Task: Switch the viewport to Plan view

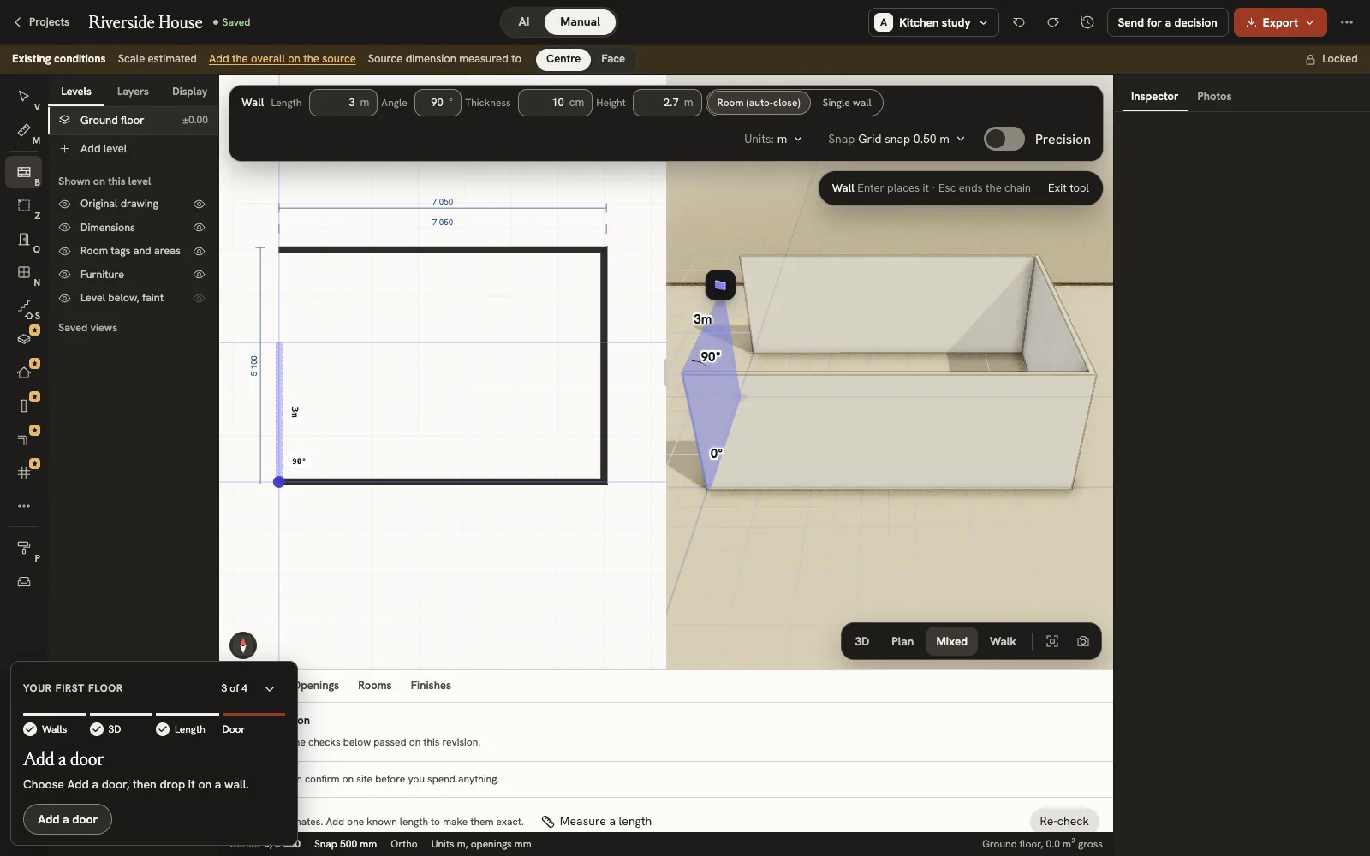Action: (902, 641)
